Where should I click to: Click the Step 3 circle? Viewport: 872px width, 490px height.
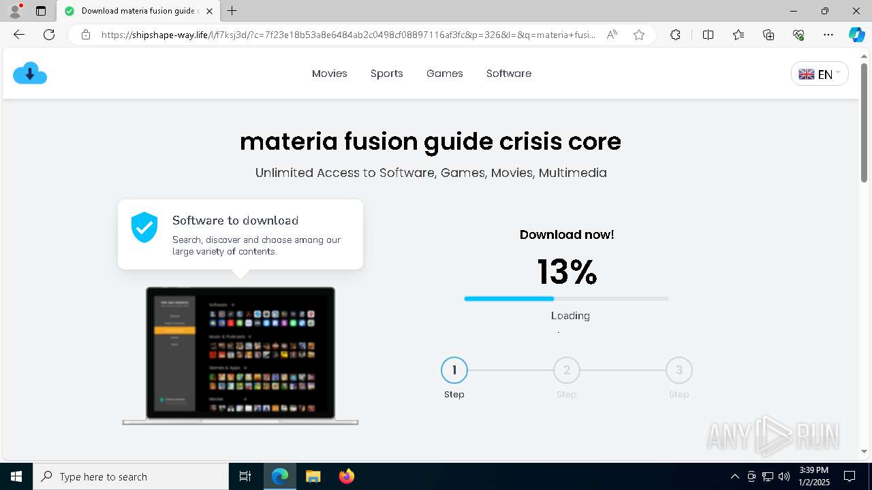tap(679, 370)
